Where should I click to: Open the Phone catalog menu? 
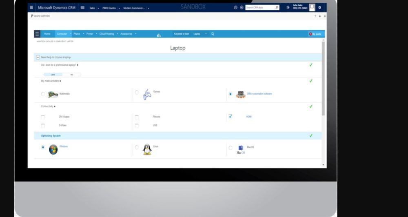coord(77,34)
